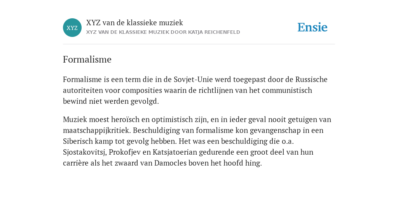Click the Formalisme heading

click(x=87, y=59)
